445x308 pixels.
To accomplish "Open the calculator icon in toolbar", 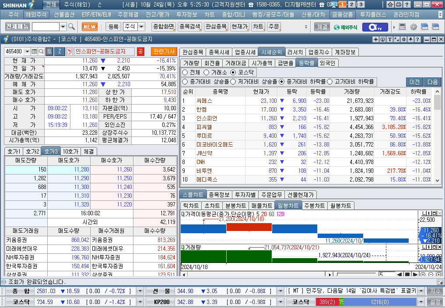I will [402, 27].
